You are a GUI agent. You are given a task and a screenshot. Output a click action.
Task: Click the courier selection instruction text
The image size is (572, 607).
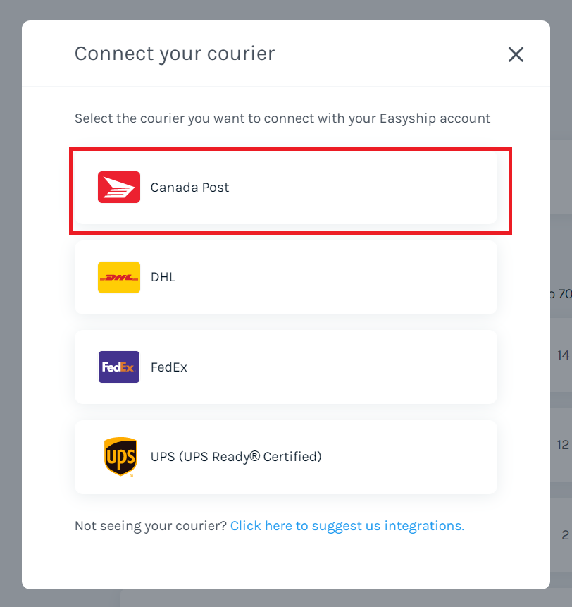pyautogui.click(x=282, y=118)
